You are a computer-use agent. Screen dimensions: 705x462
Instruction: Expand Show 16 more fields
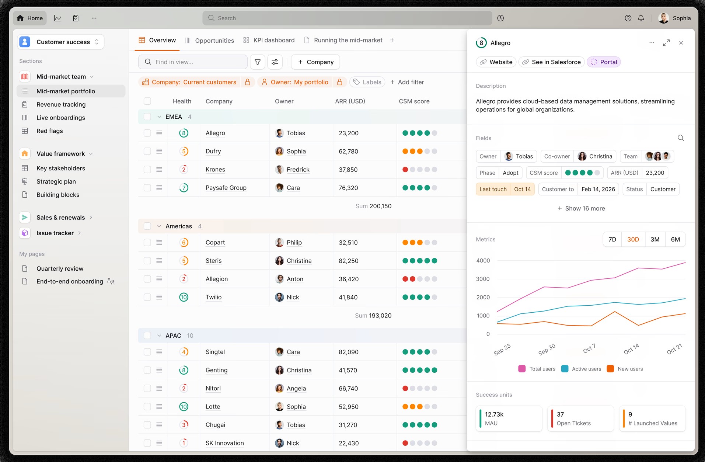[x=581, y=208]
